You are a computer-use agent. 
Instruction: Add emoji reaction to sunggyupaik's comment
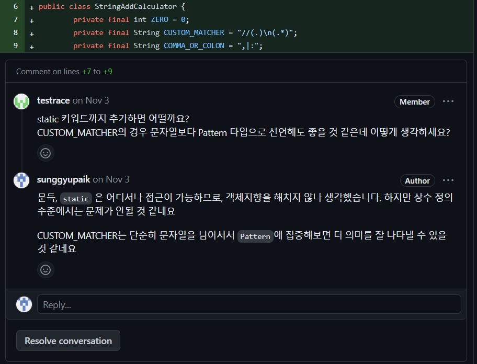(46, 270)
